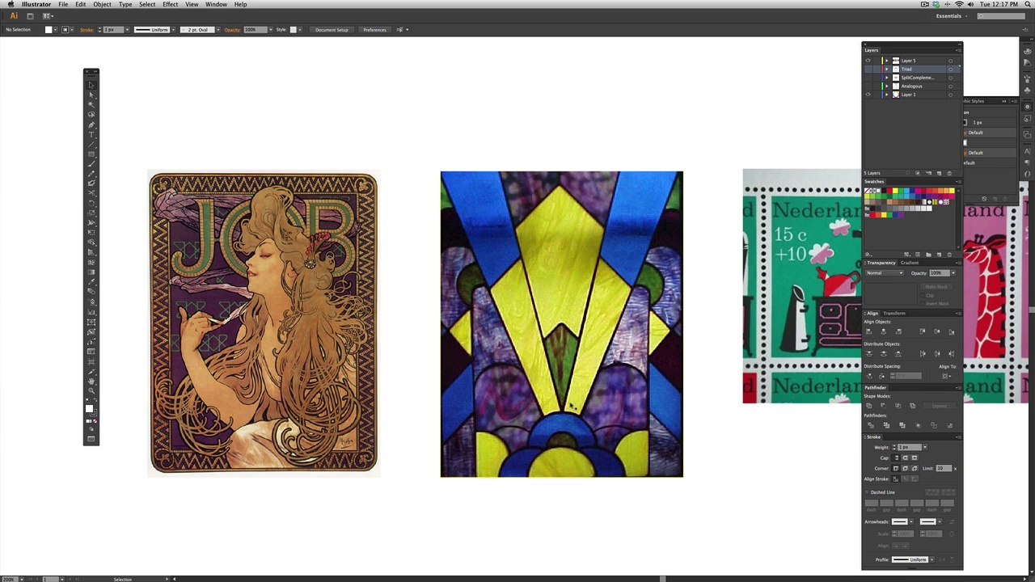Click the Divide pathfinder icon
Image resolution: width=1035 pixels, height=582 pixels.
click(871, 425)
